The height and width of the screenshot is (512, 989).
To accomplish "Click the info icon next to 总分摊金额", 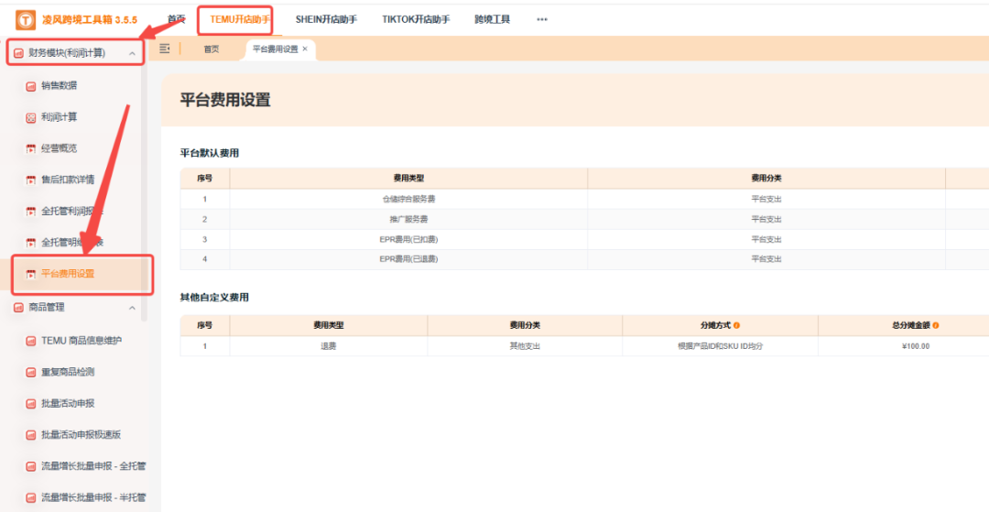I will pos(935,325).
